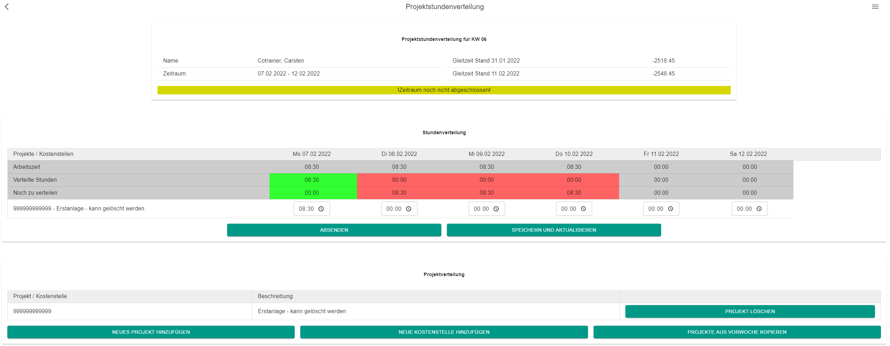This screenshot has width=890, height=346.
Task: Click NEUES PROJEKT HINZUFÜGEN
Action: (x=151, y=332)
